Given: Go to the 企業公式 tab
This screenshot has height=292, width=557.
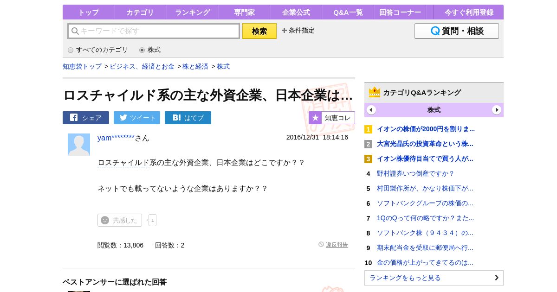Looking at the screenshot, I should pos(296,13).
